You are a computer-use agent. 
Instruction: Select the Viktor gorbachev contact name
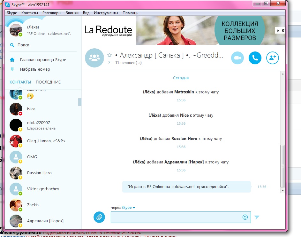(43, 189)
